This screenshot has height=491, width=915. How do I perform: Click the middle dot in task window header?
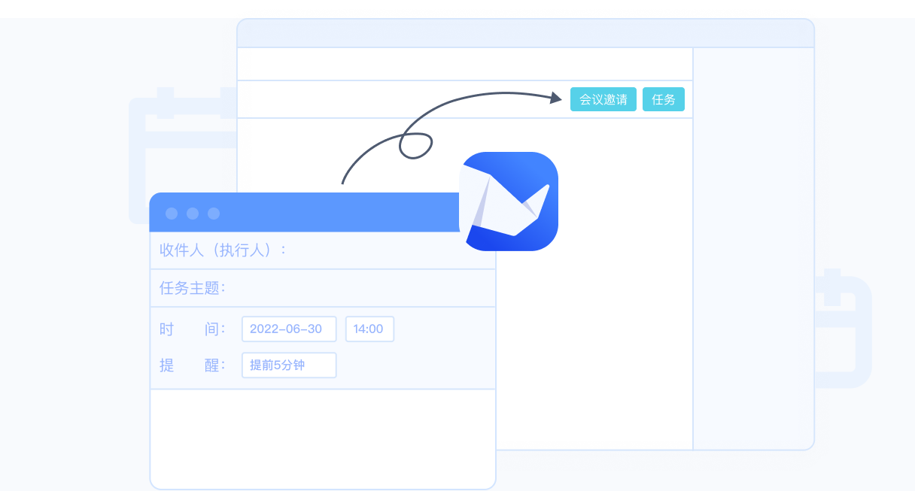click(x=193, y=214)
